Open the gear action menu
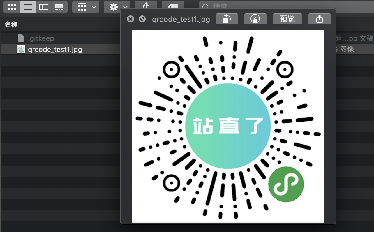Viewport: 374px width, 232px height. [x=117, y=7]
